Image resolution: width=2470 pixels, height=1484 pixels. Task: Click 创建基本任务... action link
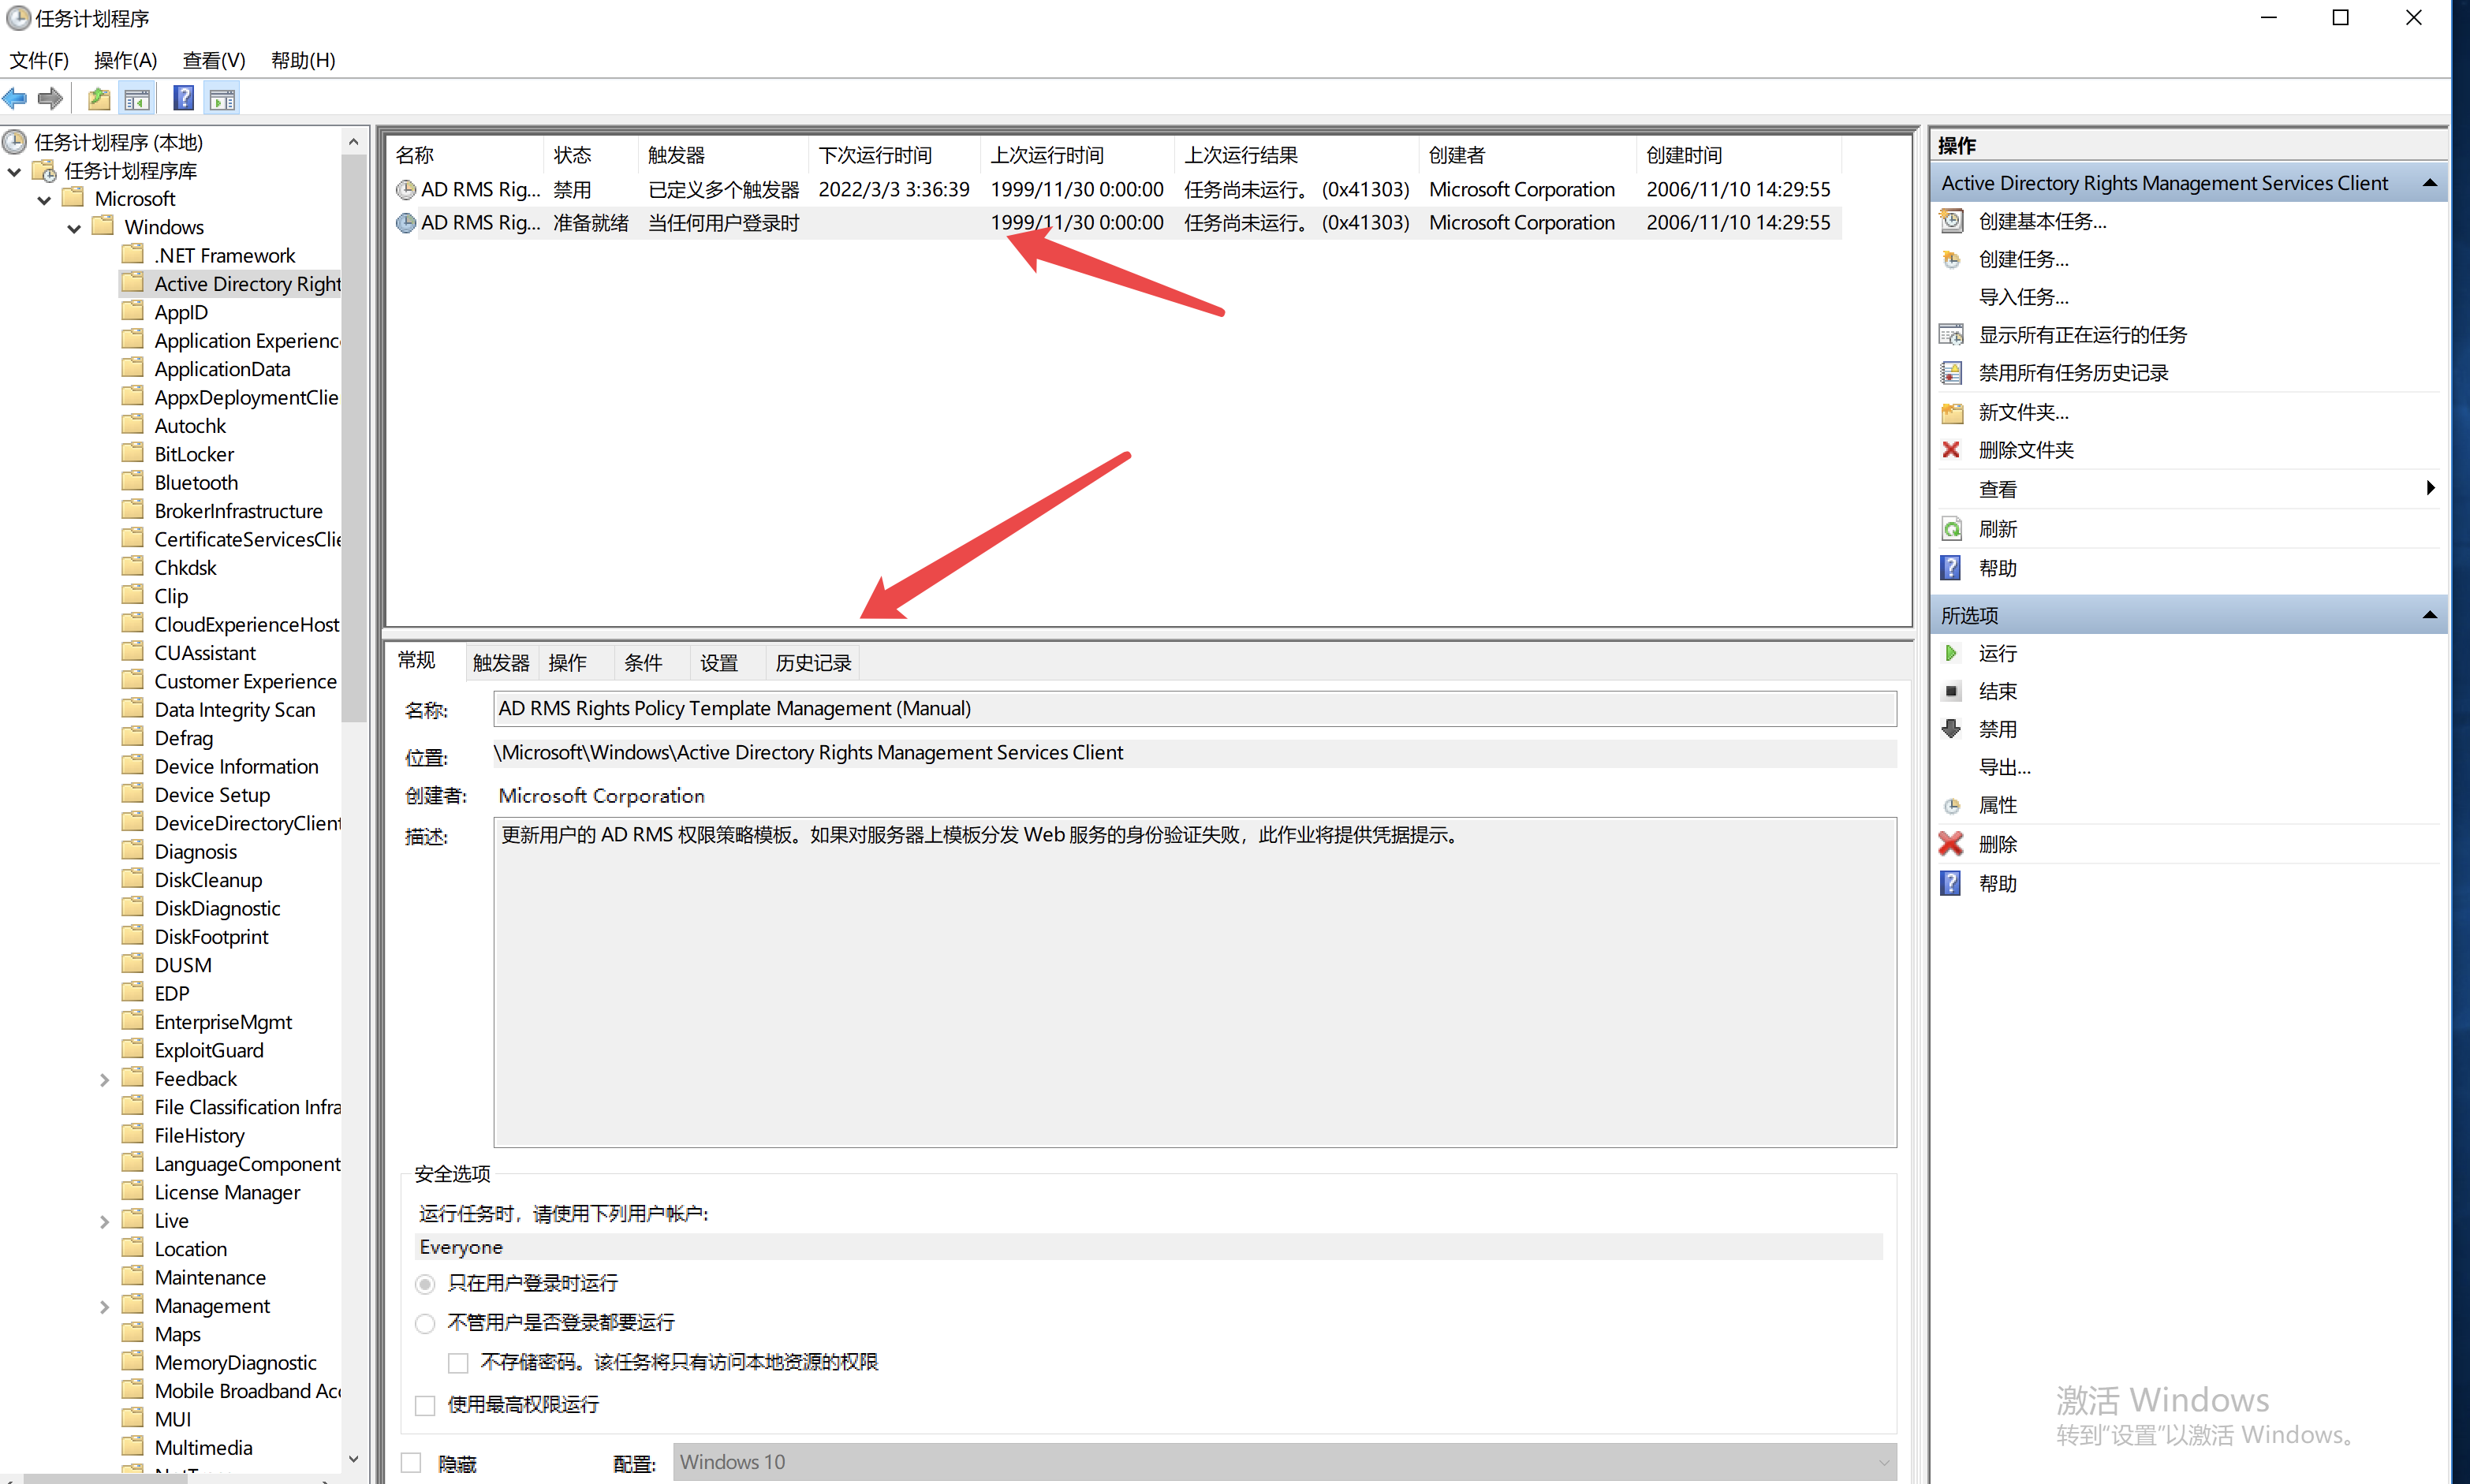click(2042, 221)
